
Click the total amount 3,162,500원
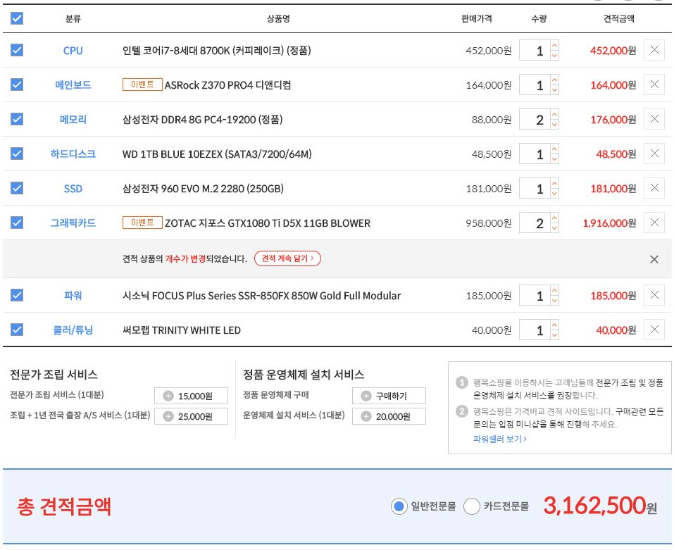click(600, 506)
